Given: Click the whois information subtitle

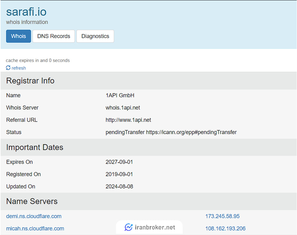Looking at the screenshot, I should (x=27, y=22).
